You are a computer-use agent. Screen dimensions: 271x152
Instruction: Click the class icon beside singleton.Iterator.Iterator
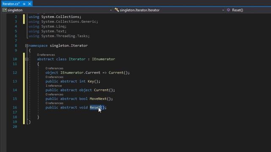[x=117, y=10]
